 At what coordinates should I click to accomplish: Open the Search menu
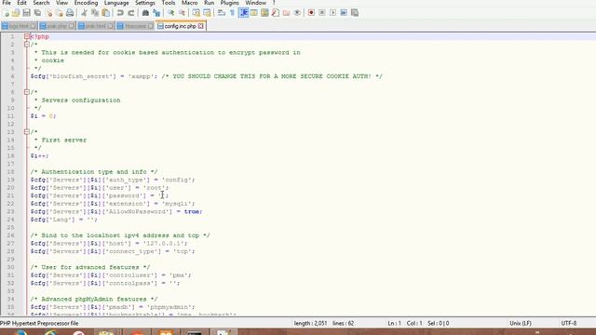(x=41, y=3)
